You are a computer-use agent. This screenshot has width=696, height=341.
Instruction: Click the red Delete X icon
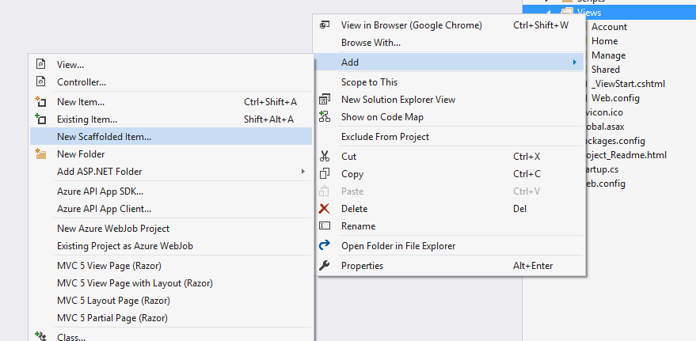[324, 209]
